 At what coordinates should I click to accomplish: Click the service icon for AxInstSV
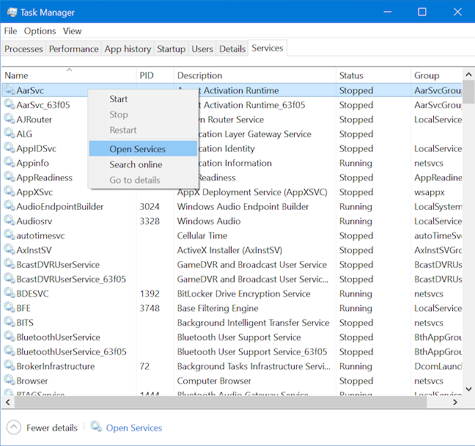tap(10, 249)
